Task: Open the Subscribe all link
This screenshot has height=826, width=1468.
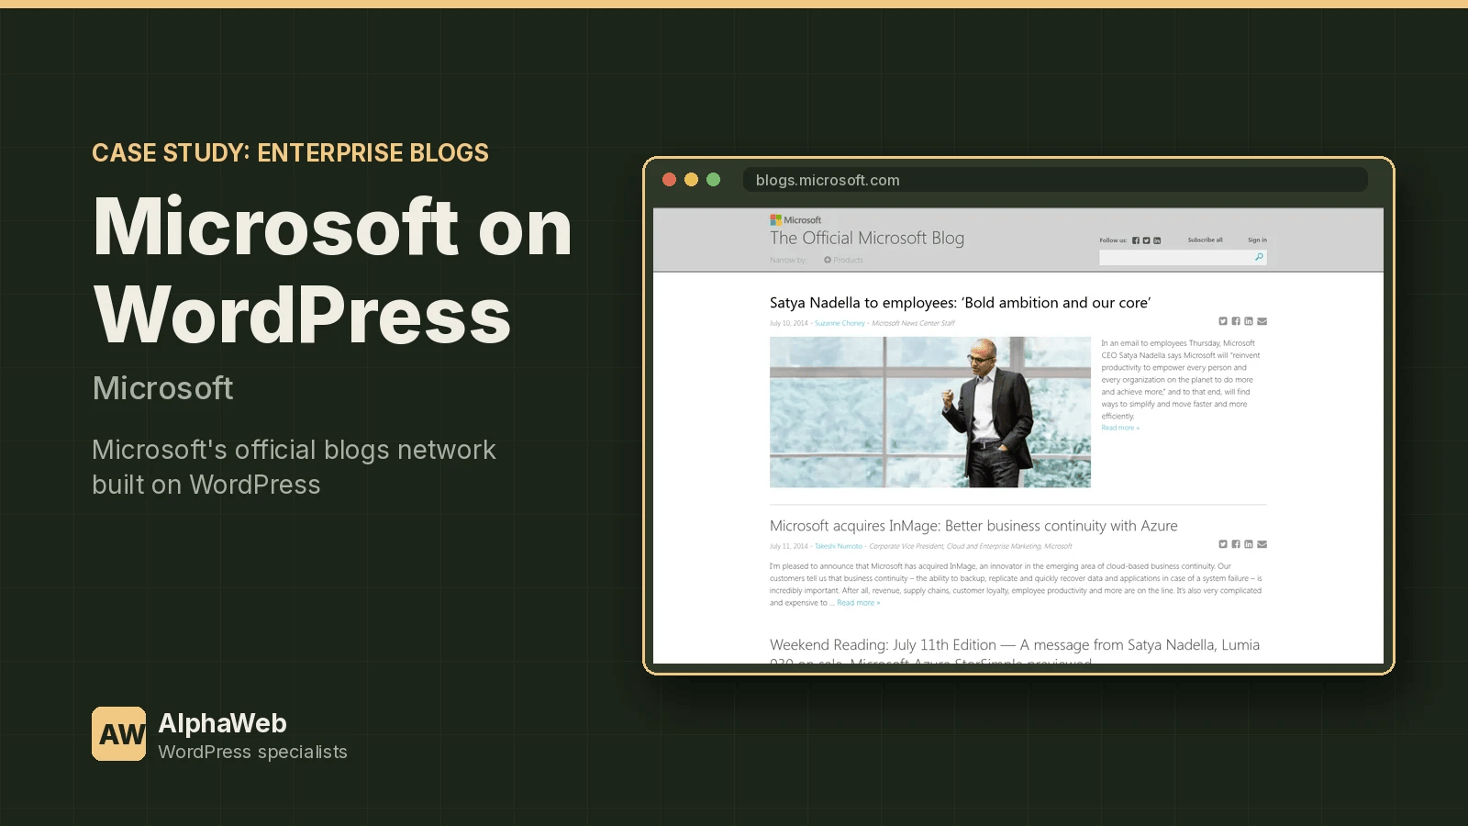Action: coord(1205,240)
